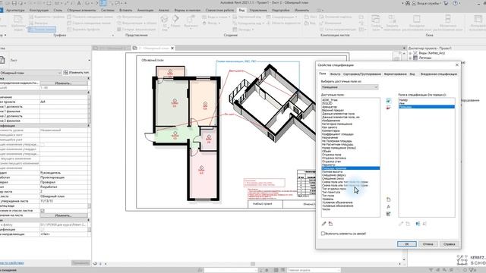This screenshot has height=273, width=486.
Task: Move scheduled field up icon
Action: click(x=418, y=224)
